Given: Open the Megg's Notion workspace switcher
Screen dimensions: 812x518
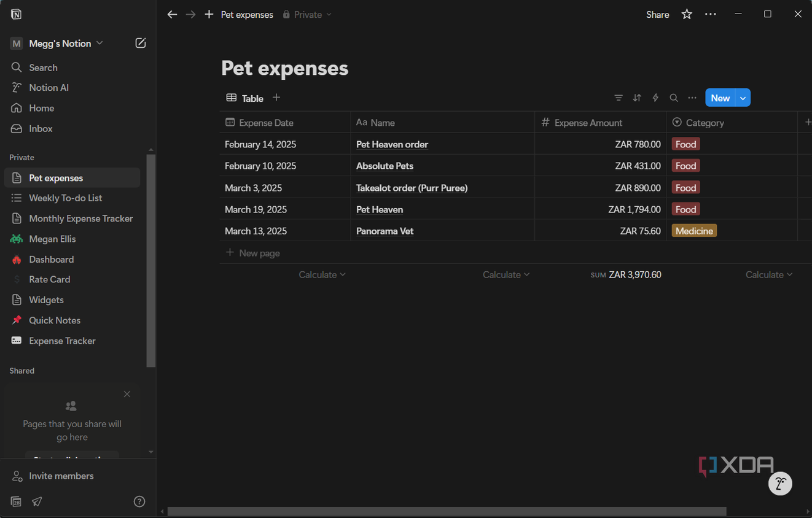Looking at the screenshot, I should point(57,43).
